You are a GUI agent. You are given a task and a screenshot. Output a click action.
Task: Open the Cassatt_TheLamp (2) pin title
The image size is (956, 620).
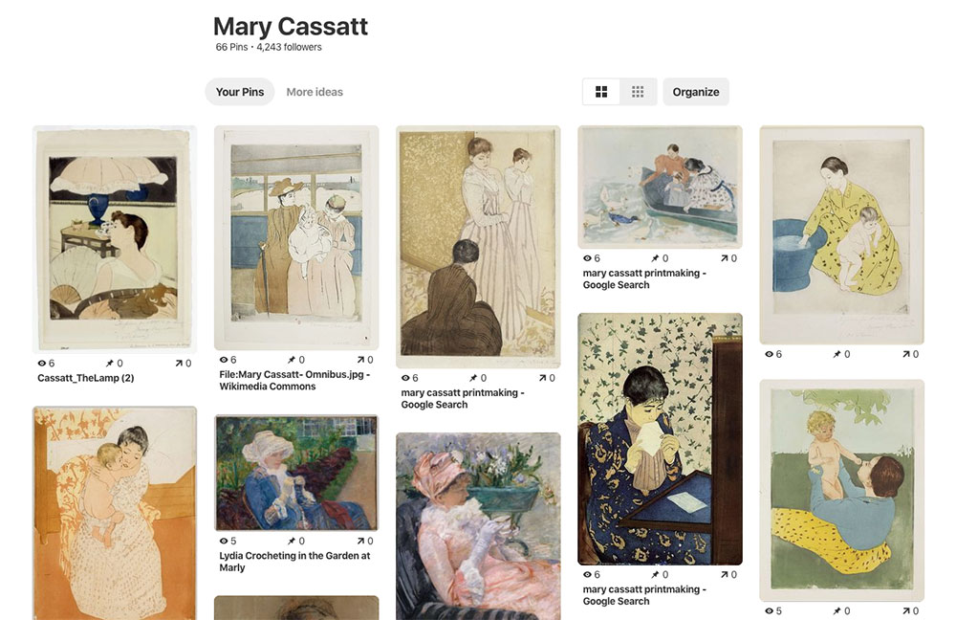[x=86, y=378]
